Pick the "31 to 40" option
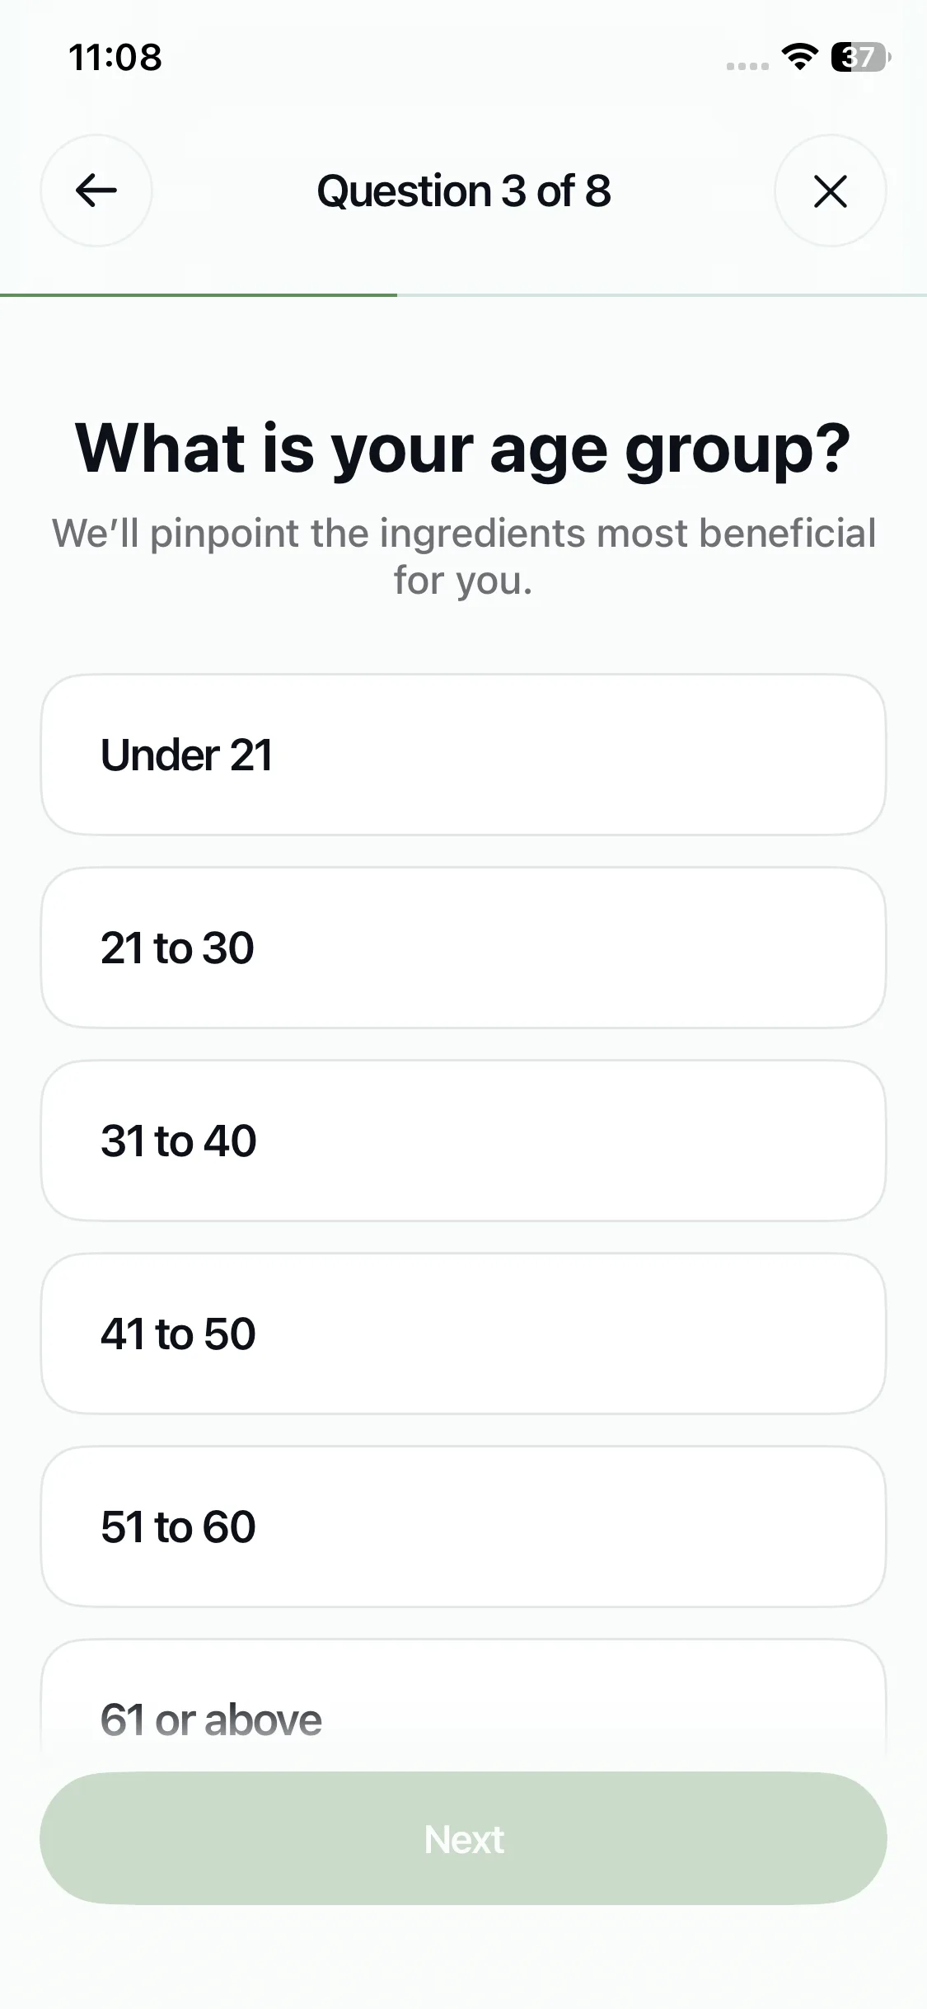The image size is (927, 2009). point(463,1141)
